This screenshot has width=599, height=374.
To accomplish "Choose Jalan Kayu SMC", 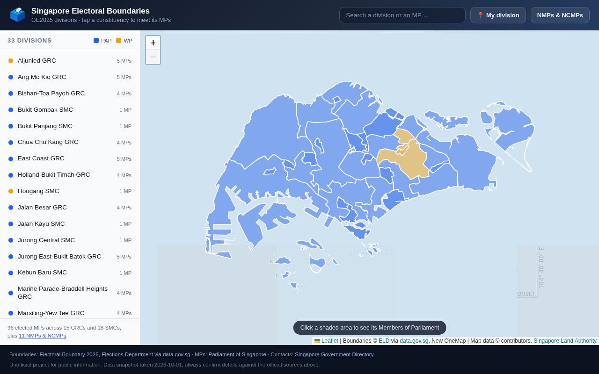I will [70, 224].
